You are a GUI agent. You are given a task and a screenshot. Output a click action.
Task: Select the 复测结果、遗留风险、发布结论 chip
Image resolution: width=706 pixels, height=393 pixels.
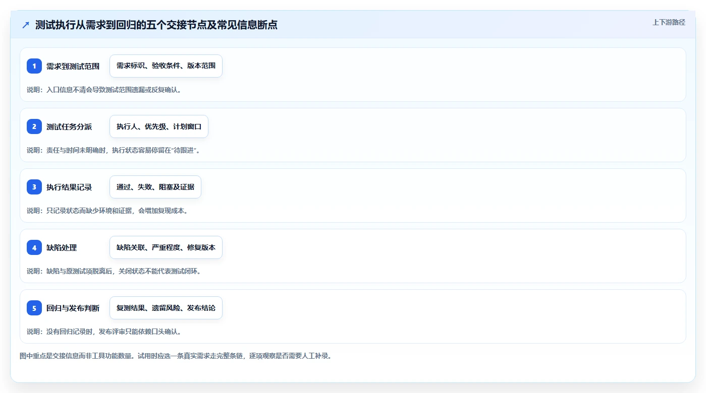coord(166,308)
